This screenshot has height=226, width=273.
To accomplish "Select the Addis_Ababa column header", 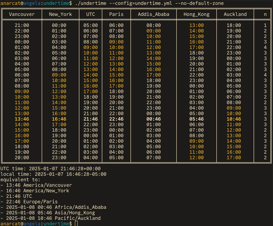I will pos(154,14).
